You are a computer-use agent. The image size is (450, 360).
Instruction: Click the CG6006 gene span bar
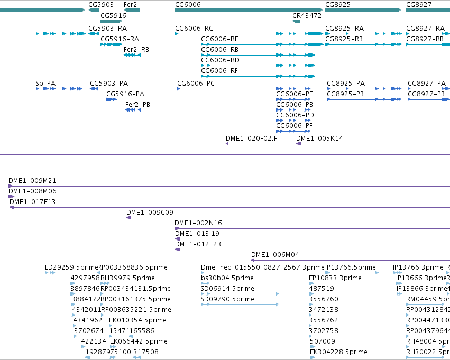click(x=249, y=10)
